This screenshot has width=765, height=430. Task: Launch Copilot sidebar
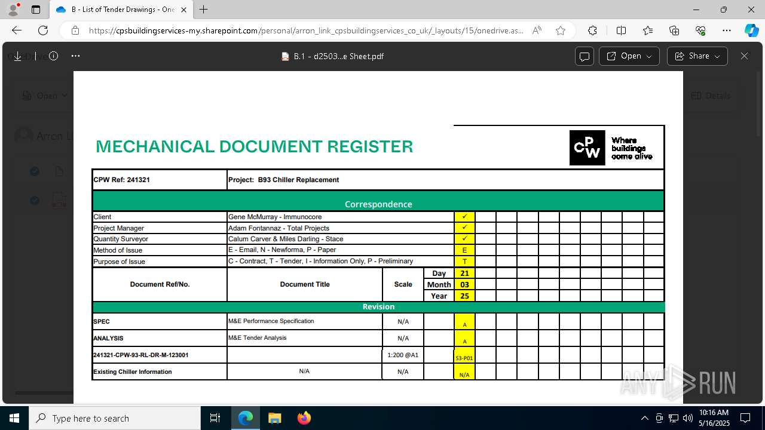tap(751, 30)
